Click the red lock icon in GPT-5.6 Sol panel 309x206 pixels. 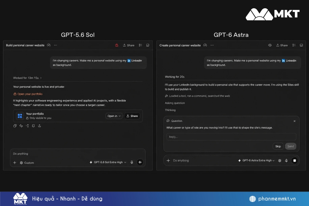[x=117, y=45]
